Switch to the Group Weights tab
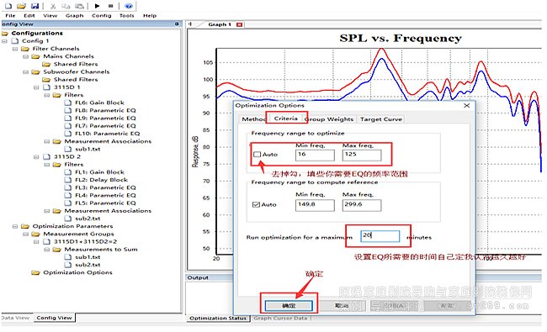Screen dimensions: 547x332 pos(330,119)
